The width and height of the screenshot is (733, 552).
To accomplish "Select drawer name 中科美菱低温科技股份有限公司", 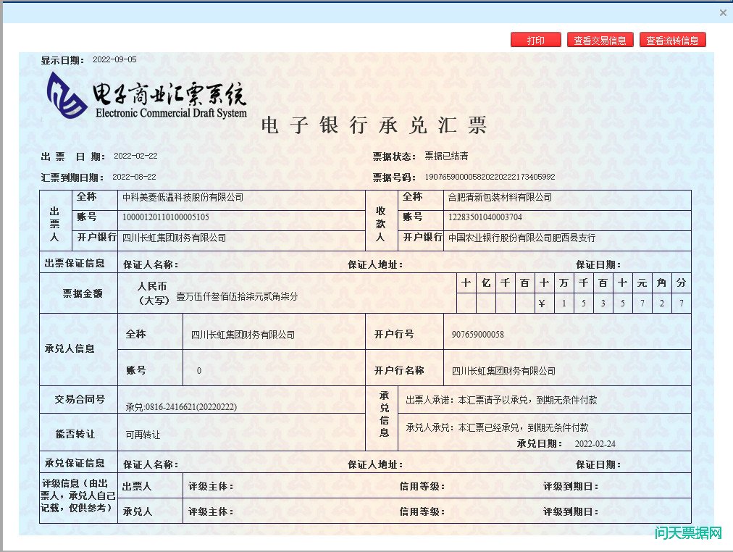I will (x=183, y=197).
